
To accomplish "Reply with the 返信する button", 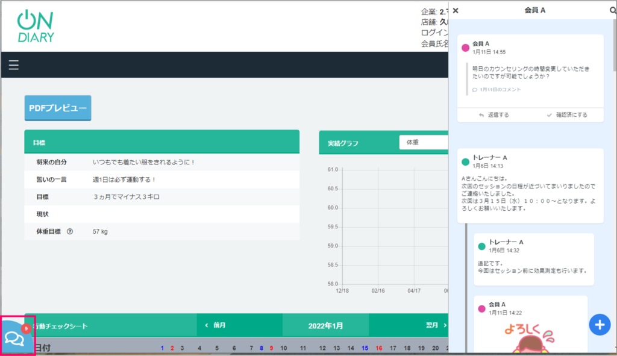I will point(493,114).
